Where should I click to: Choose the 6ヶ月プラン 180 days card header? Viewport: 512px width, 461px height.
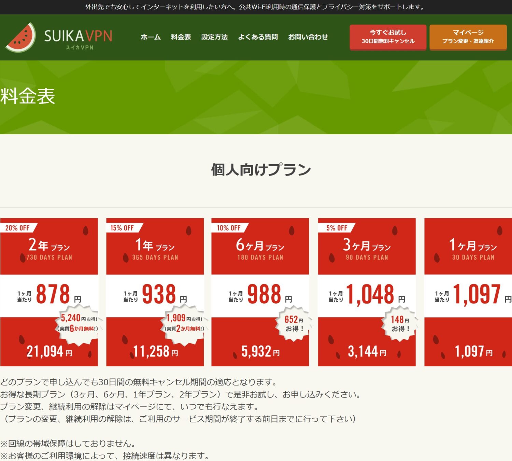[260, 247]
